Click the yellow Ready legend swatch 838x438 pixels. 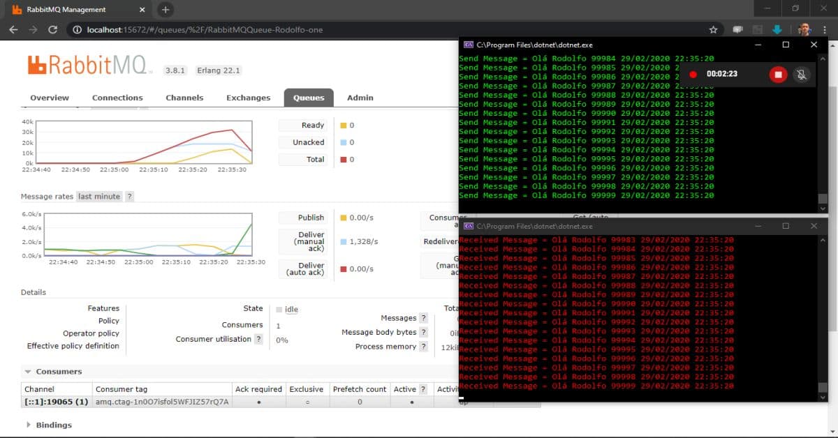pos(343,126)
